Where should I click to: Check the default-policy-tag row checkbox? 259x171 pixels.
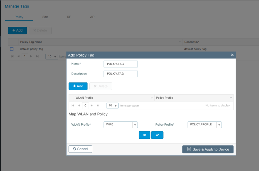pos(12,49)
